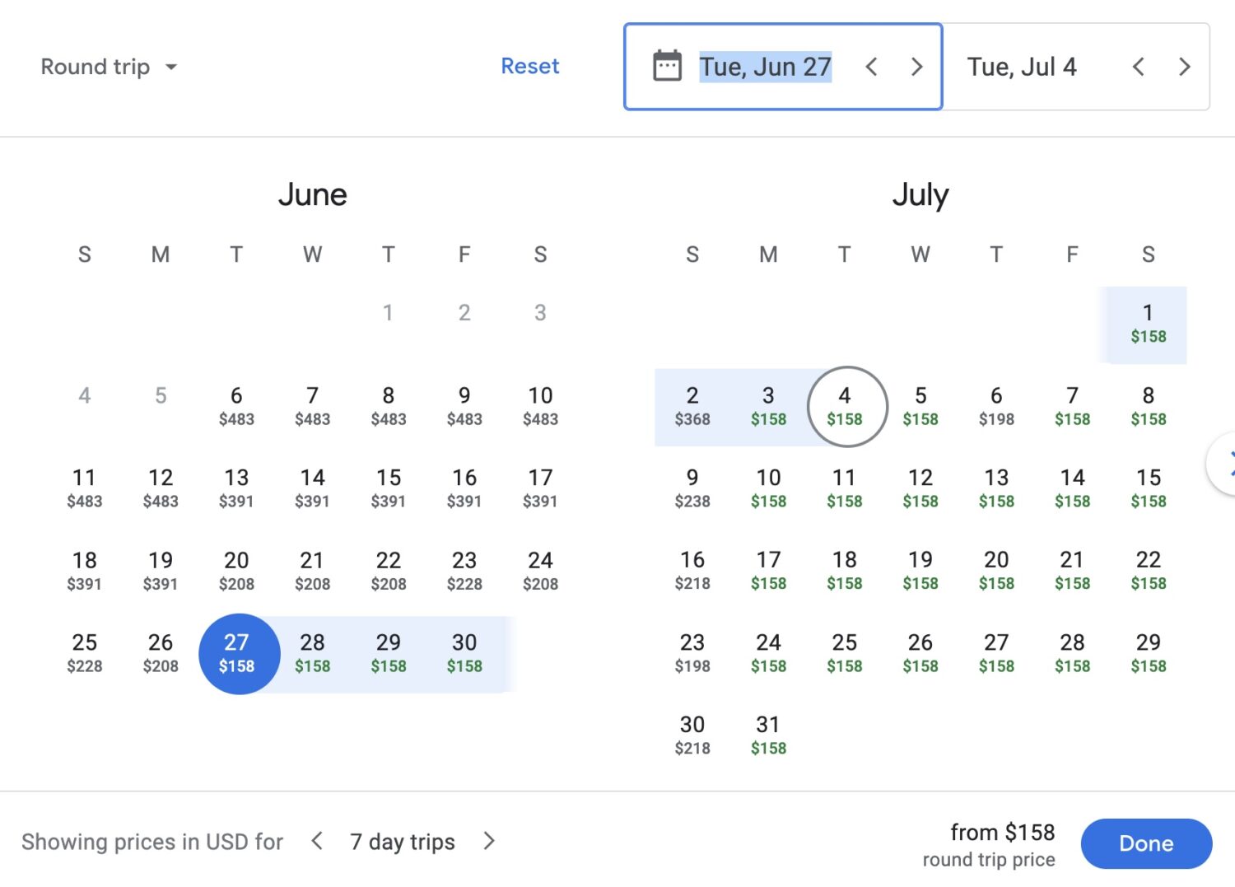Click the Reset link
Image resolution: width=1235 pixels, height=887 pixels.
[x=530, y=66]
